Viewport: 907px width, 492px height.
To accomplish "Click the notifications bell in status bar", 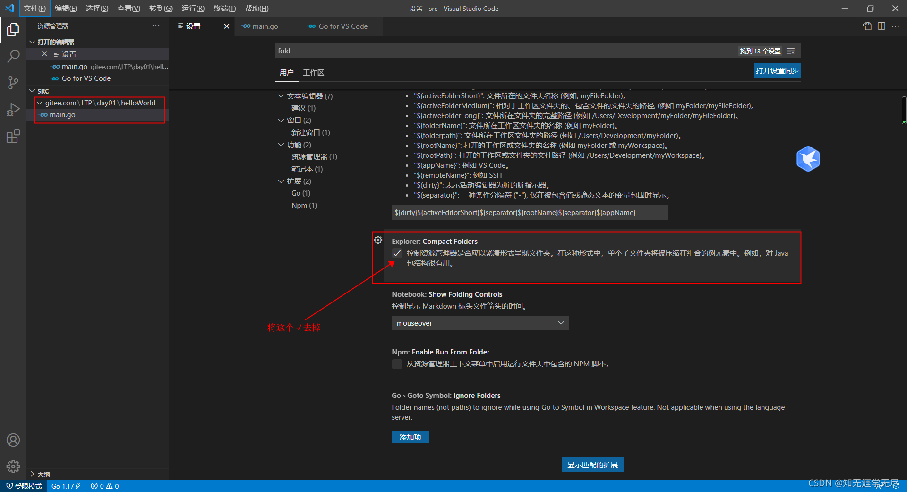I will click(x=896, y=486).
